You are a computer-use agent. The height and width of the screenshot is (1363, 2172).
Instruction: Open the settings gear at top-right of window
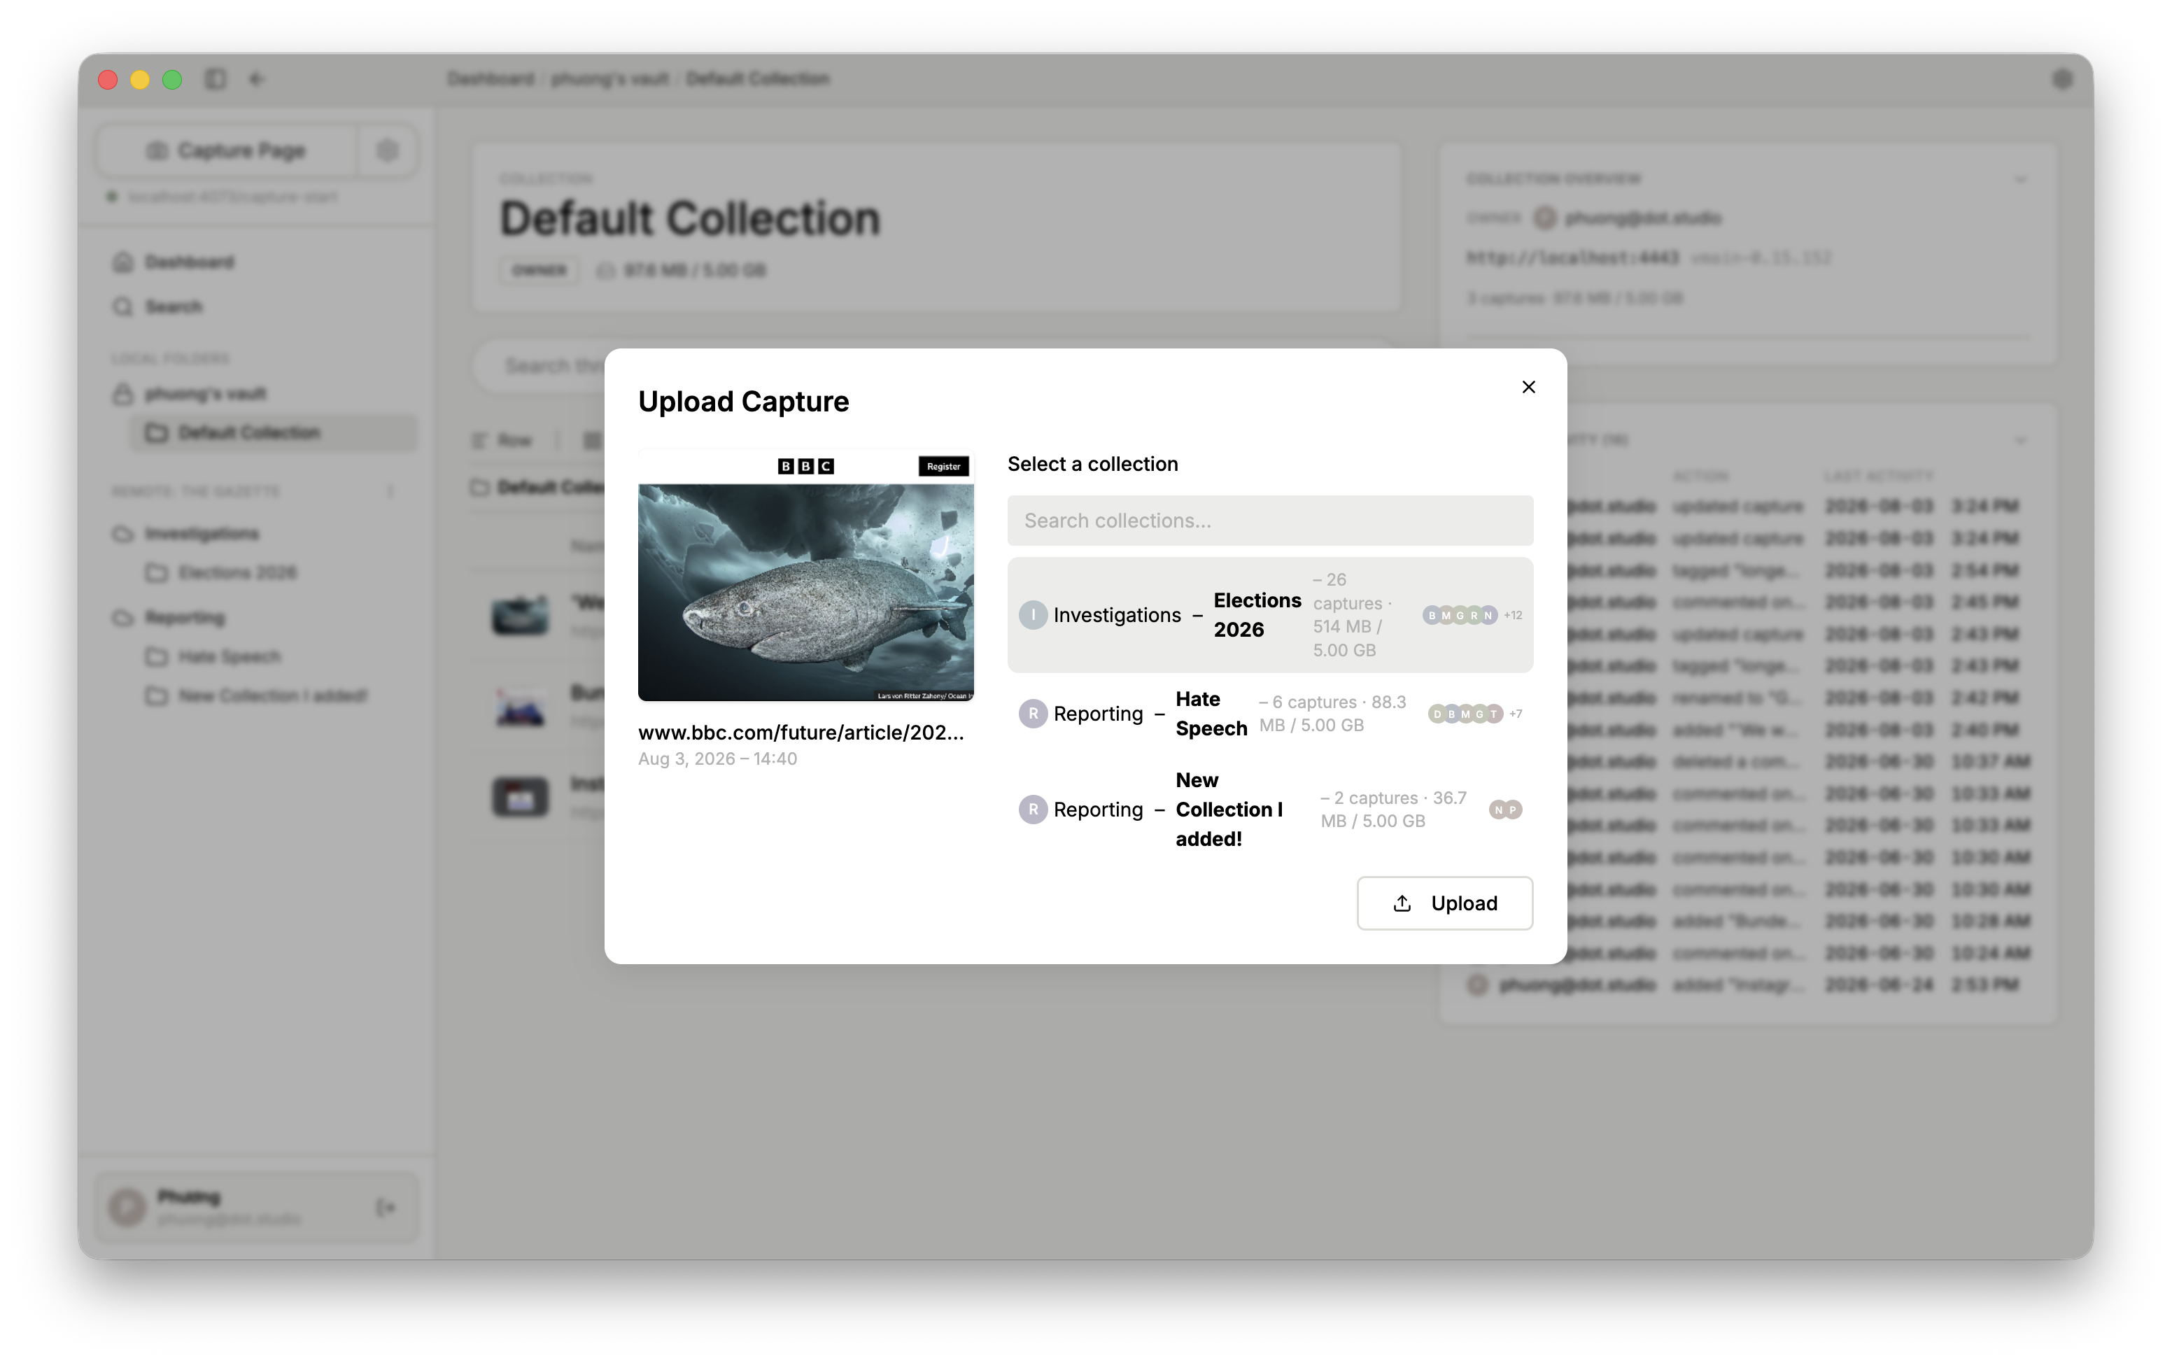tap(2062, 79)
